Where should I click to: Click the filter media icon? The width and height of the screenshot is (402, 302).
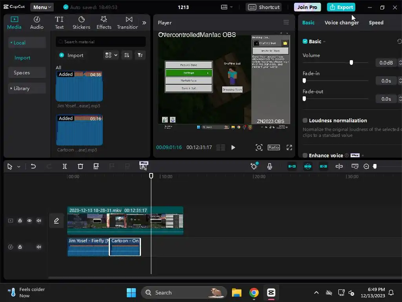pos(140,55)
